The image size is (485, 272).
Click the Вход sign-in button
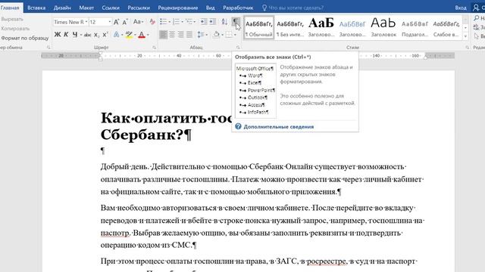pos(461,8)
